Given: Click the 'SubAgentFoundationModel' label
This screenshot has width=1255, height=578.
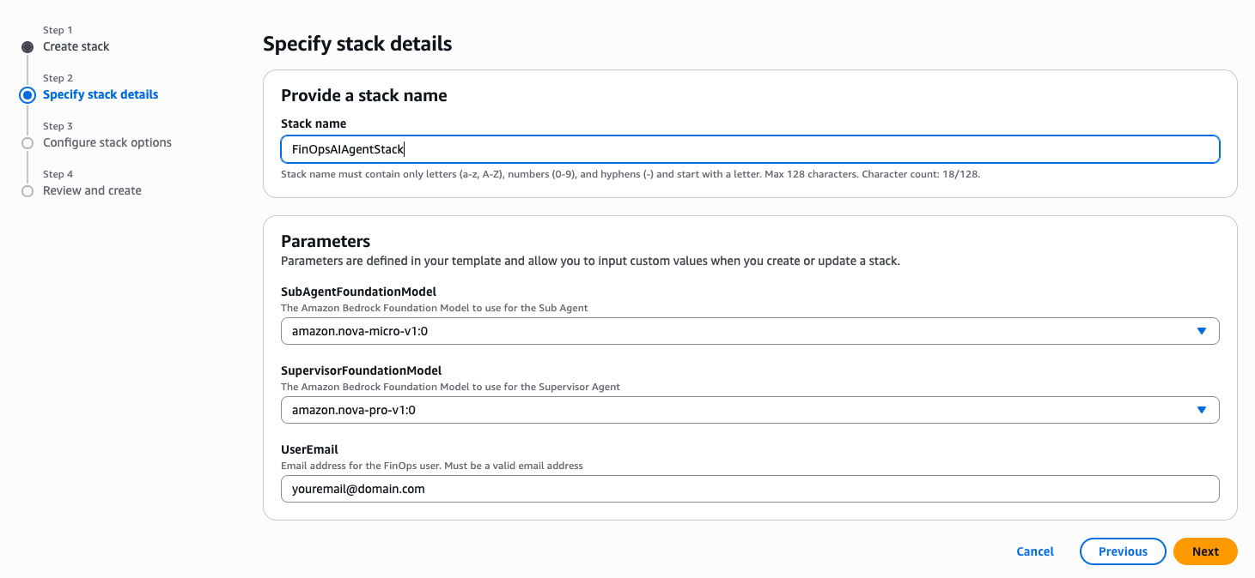Looking at the screenshot, I should click(x=358, y=292).
